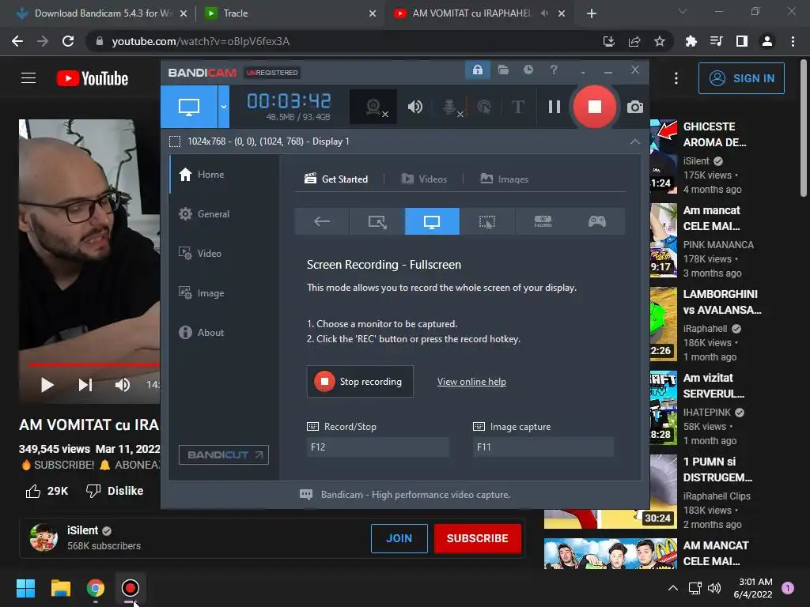
Task: Open YouTube settings three-dot menu
Action: tap(676, 78)
